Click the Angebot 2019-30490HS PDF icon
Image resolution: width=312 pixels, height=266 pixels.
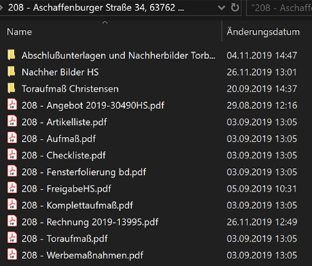click(x=12, y=104)
